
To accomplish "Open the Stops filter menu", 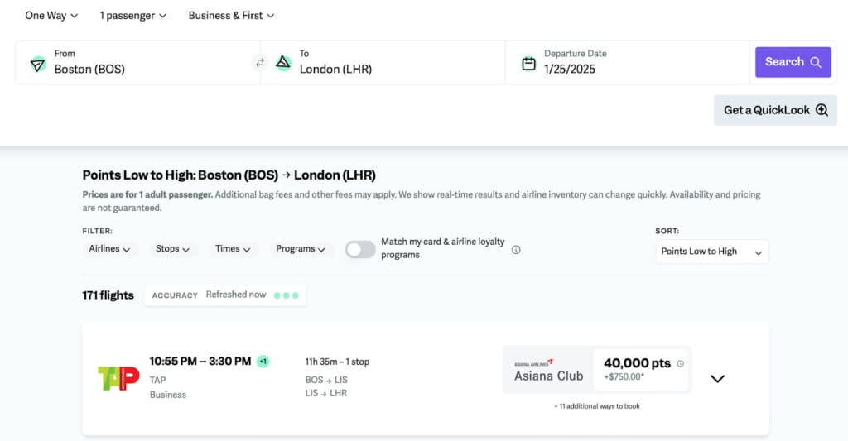I will 172,249.
